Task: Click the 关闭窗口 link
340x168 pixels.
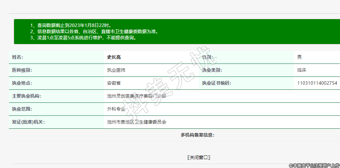Action: pyautogui.click(x=199, y=157)
